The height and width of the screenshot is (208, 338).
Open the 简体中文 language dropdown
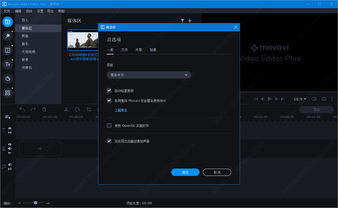tap(149, 75)
